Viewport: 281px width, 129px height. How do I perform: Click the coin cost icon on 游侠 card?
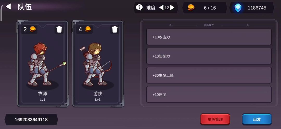tap(88, 29)
